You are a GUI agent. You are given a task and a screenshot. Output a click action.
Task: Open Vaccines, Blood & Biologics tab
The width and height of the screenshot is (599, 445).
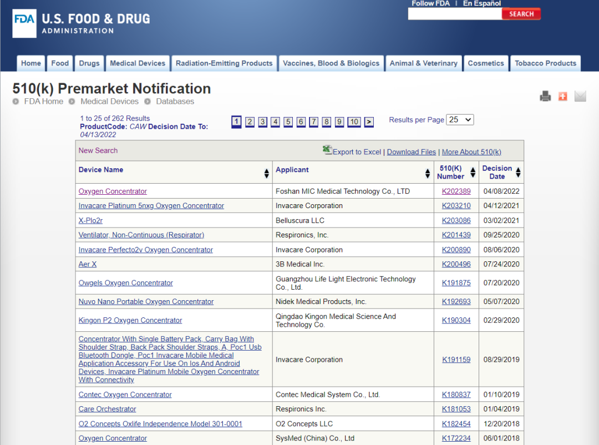click(x=331, y=63)
